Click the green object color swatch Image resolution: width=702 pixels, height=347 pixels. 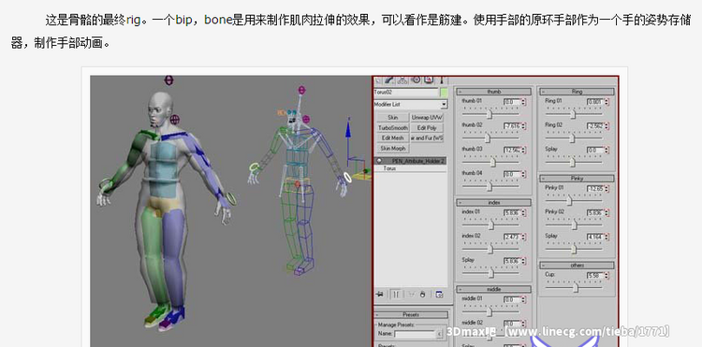(444, 93)
